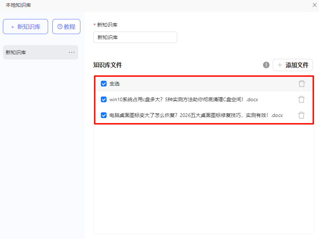Click the trash icon in 全选 row
This screenshot has height=239, width=319.
pos(302,84)
